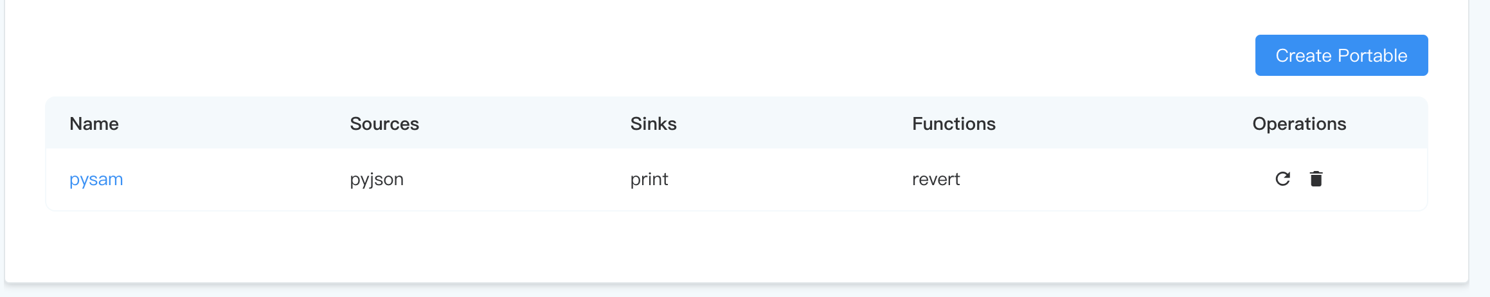
Task: Click the Functions column header
Action: (953, 123)
